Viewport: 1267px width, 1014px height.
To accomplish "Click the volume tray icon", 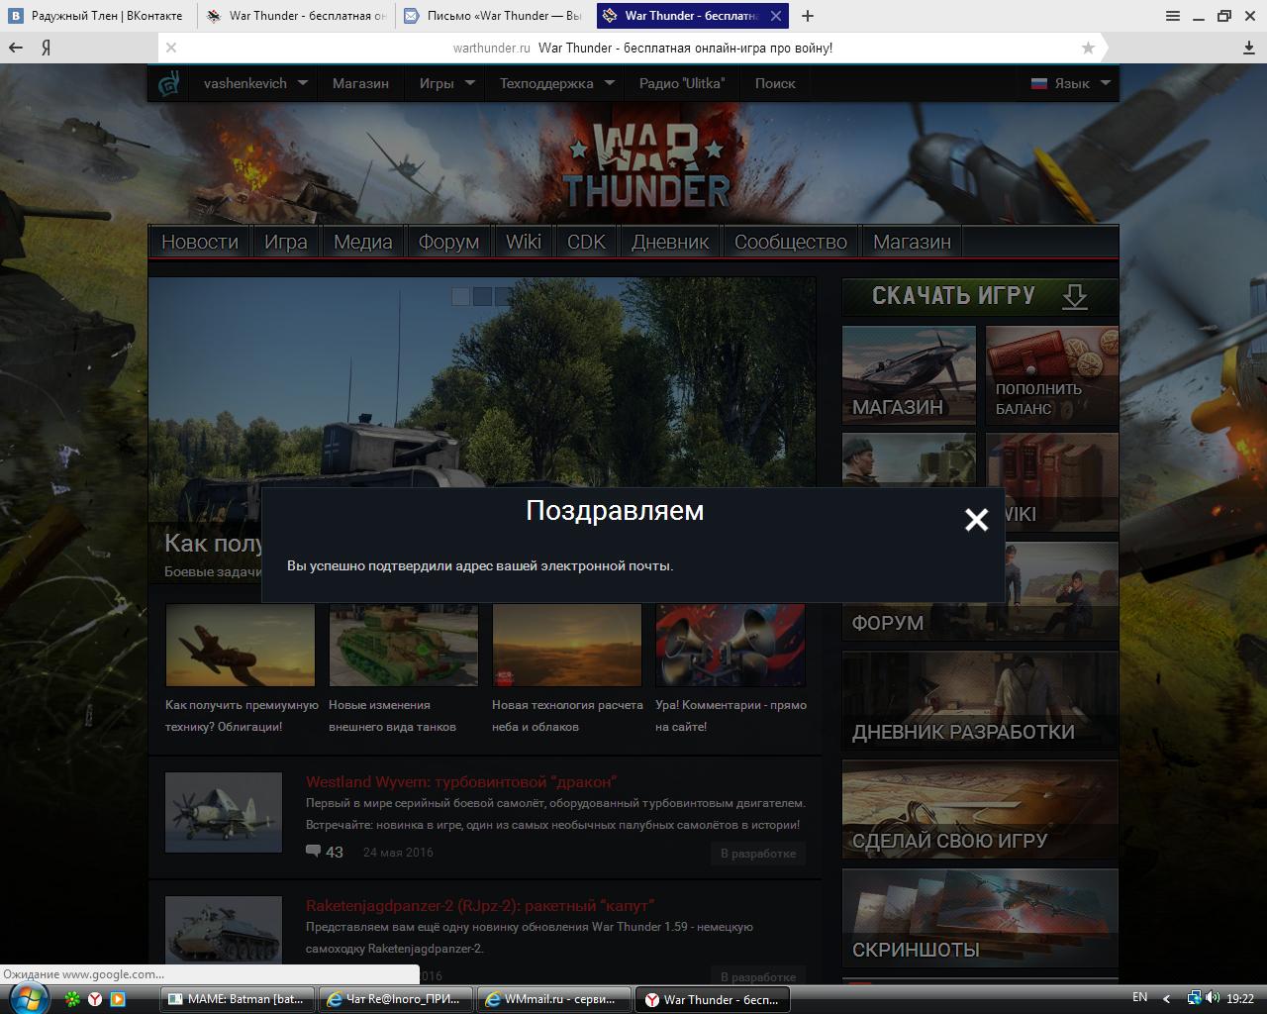I will pos(1214,998).
